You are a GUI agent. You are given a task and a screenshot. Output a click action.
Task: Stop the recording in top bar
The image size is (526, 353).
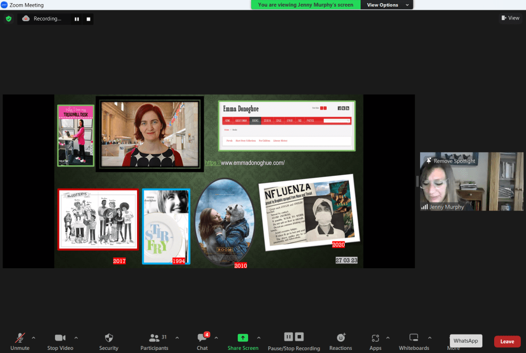click(x=88, y=19)
